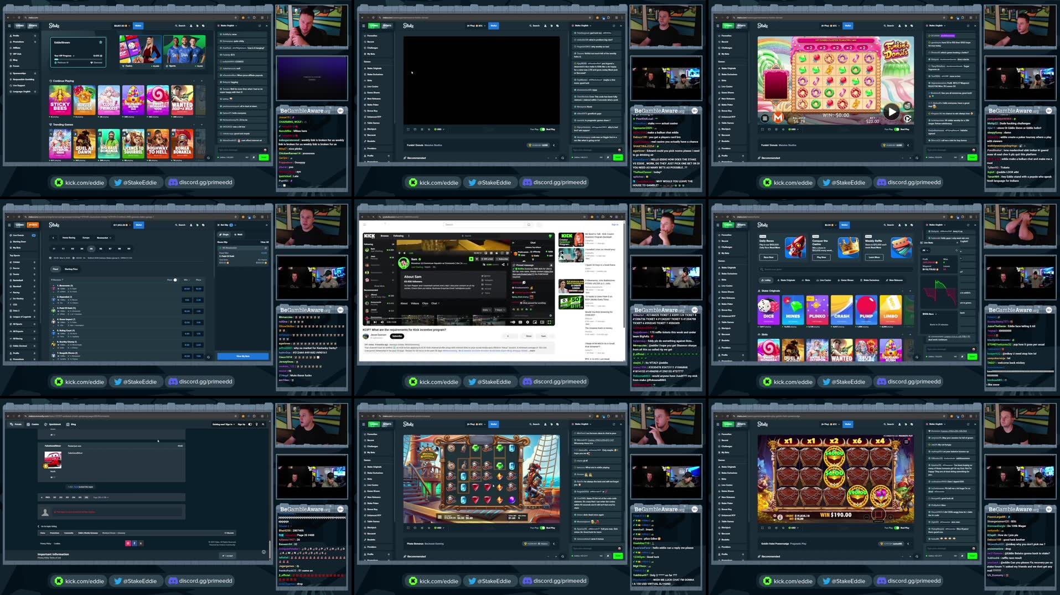Click Play Now on Conquer the Casino card
The width and height of the screenshot is (1060, 595).
[821, 257]
